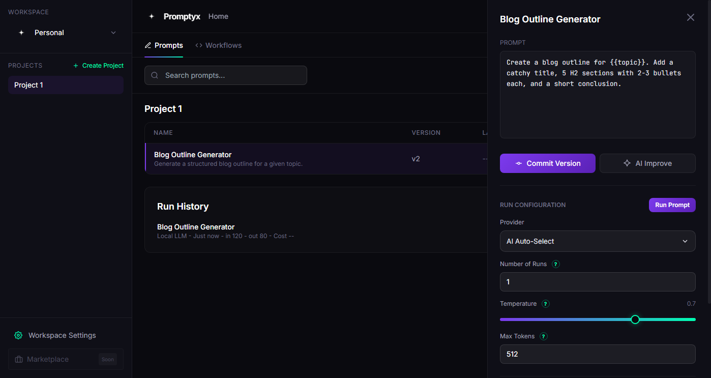Click the star icon beside Personal workspace
711x378 pixels.
pos(21,33)
